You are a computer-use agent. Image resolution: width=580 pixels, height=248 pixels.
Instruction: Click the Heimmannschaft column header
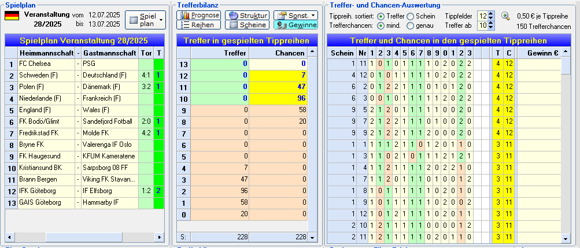click(x=46, y=53)
